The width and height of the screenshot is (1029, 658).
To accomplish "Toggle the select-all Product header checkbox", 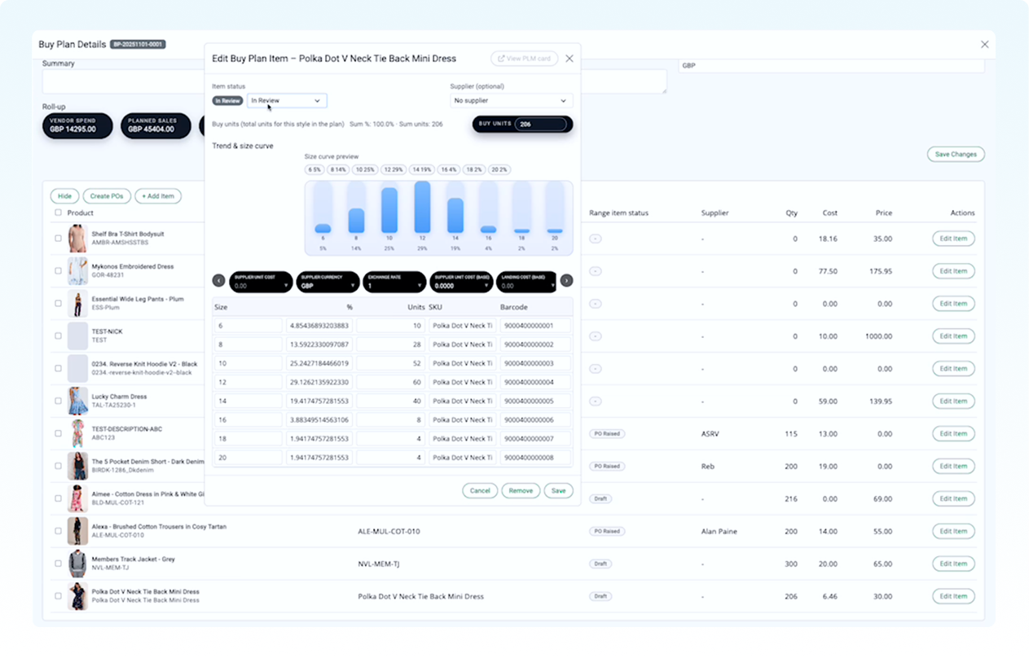I will (57, 213).
